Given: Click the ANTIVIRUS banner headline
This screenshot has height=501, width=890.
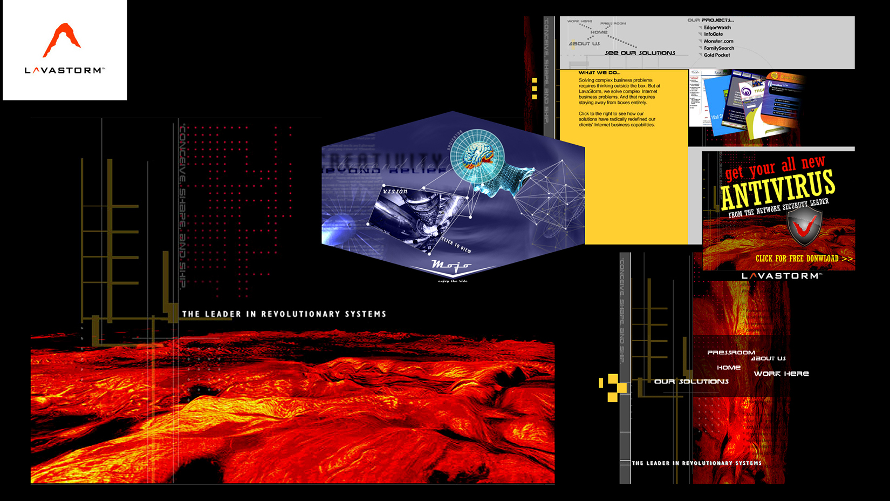Looking at the screenshot, I should tap(777, 189).
